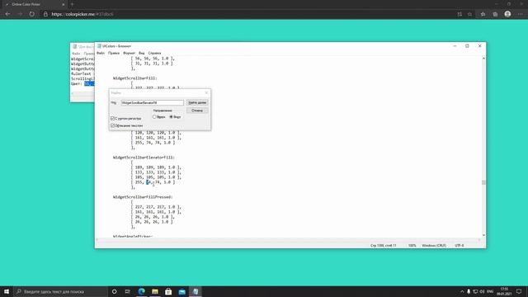
Task: Click the horizontal scrollbar in Notepad
Action: [x=288, y=240]
